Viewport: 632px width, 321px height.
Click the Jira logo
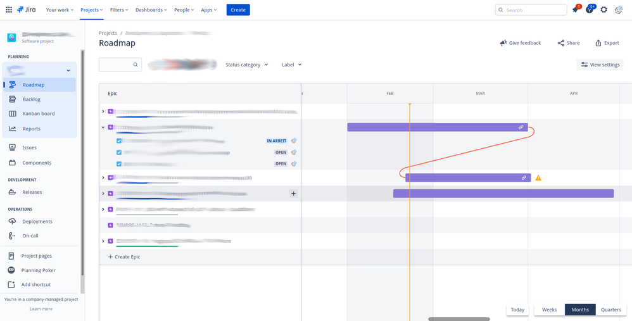coord(26,9)
